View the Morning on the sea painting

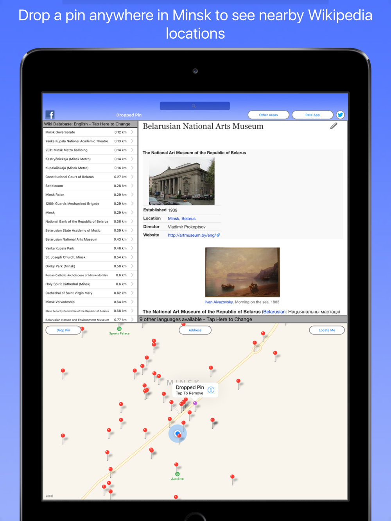242,272
